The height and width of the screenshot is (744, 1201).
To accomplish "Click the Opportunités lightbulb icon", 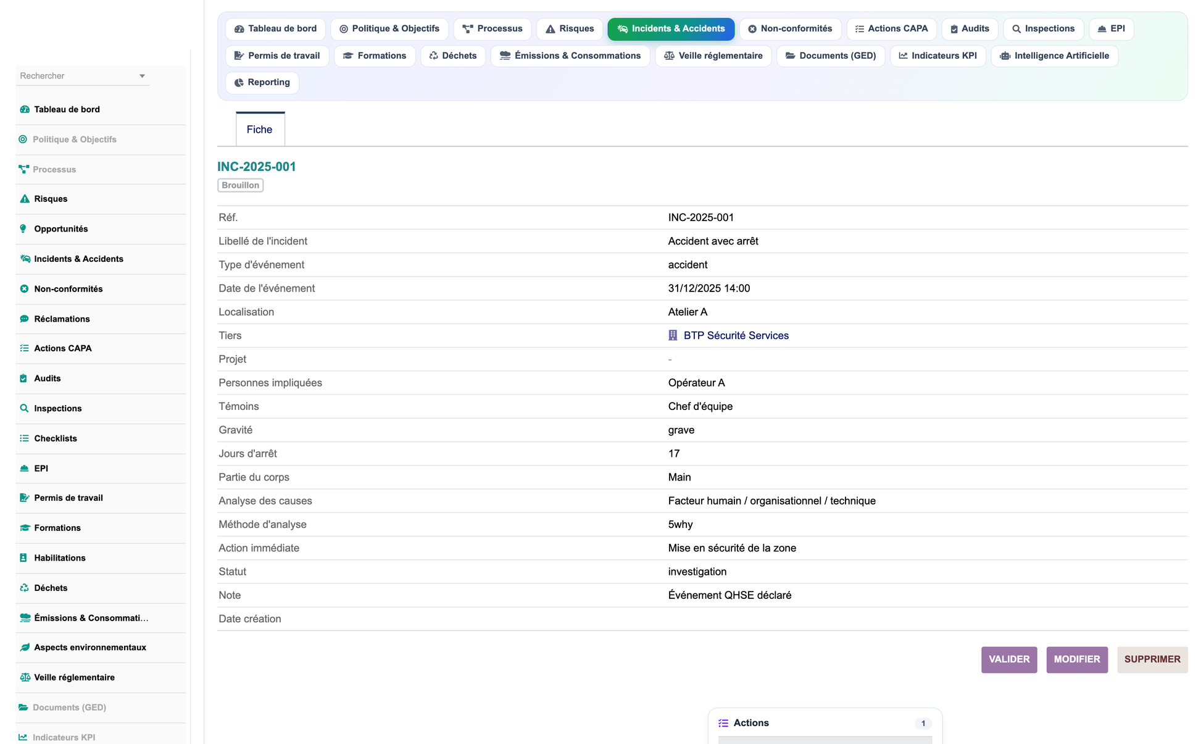I will tap(23, 229).
